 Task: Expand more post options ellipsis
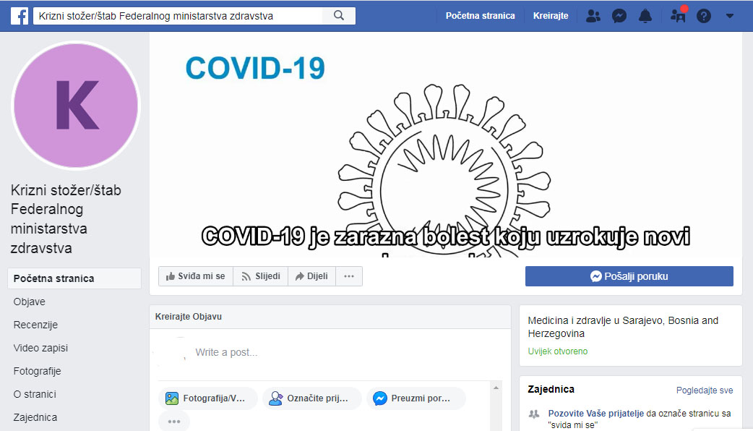[x=174, y=421]
